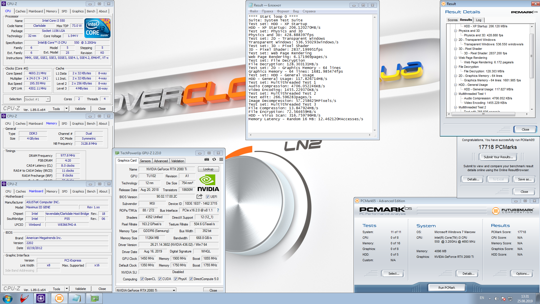This screenshot has height=304, width=540.
Task: Click the Result dialog title bar icon
Action: [x=444, y=4]
